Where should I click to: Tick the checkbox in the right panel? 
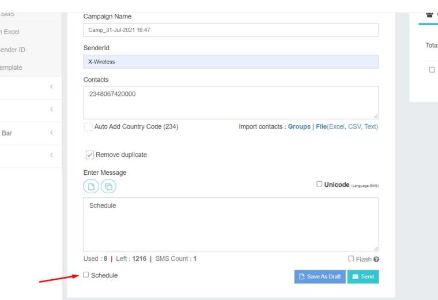(432, 70)
